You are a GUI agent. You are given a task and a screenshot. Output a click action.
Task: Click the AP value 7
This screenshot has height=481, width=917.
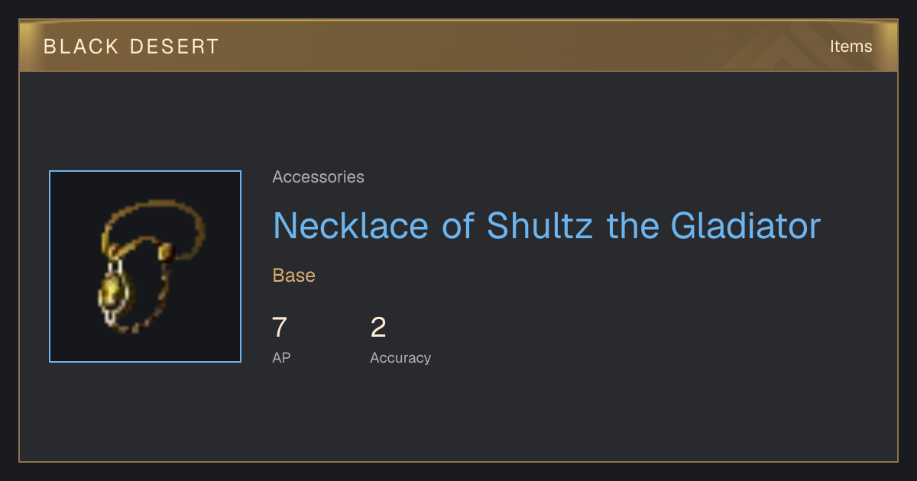[x=280, y=328]
